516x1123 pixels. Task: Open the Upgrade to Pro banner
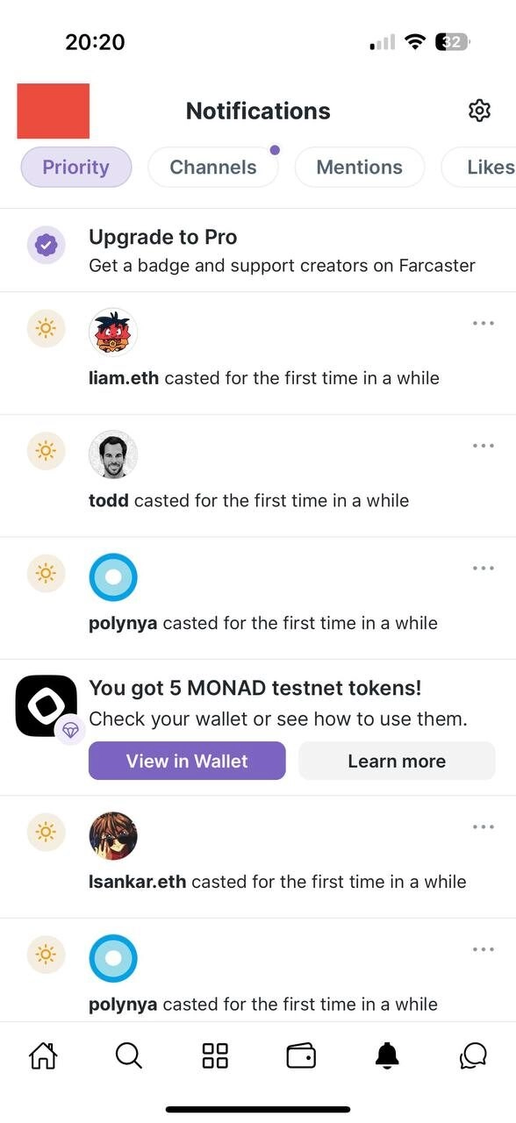(258, 250)
